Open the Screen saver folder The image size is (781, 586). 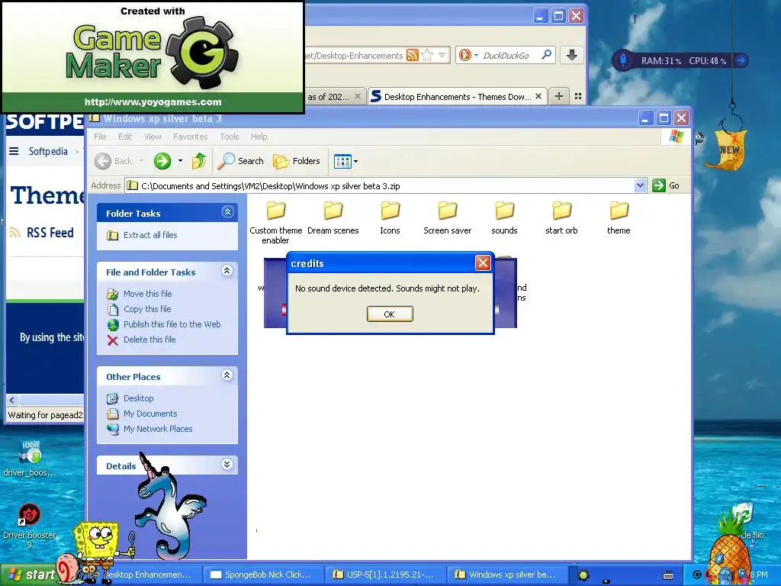[447, 217]
